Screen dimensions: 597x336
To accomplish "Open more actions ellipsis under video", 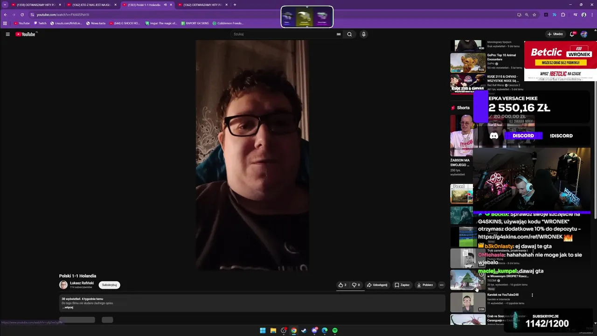I will [441, 285].
